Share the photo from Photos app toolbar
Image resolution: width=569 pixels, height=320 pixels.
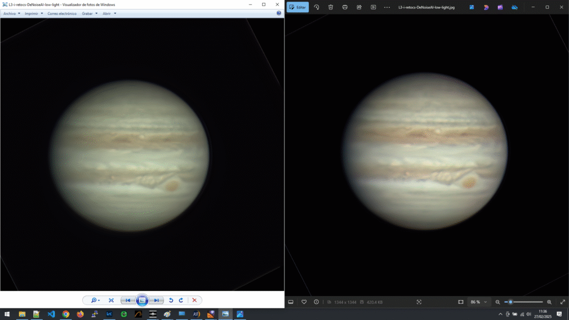click(359, 7)
